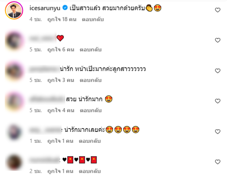Reply to the flag emoji comment
Image resolution: width=227 pixels, height=185 pixels.
(x=90, y=171)
